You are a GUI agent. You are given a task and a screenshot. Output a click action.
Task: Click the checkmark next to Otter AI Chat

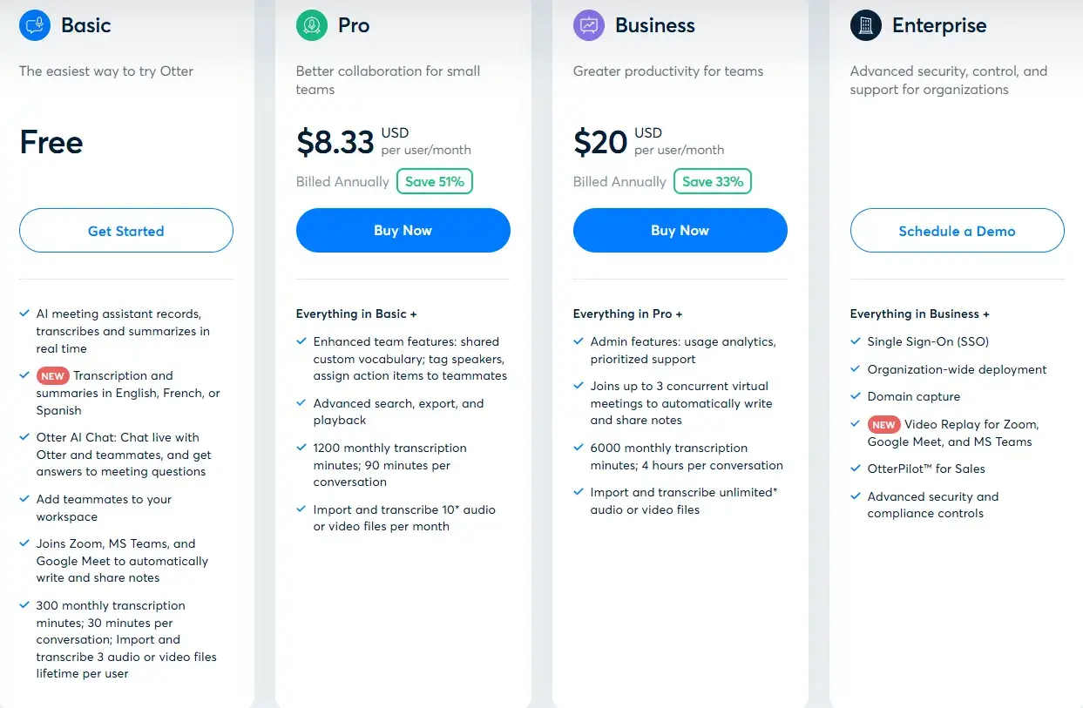24,437
